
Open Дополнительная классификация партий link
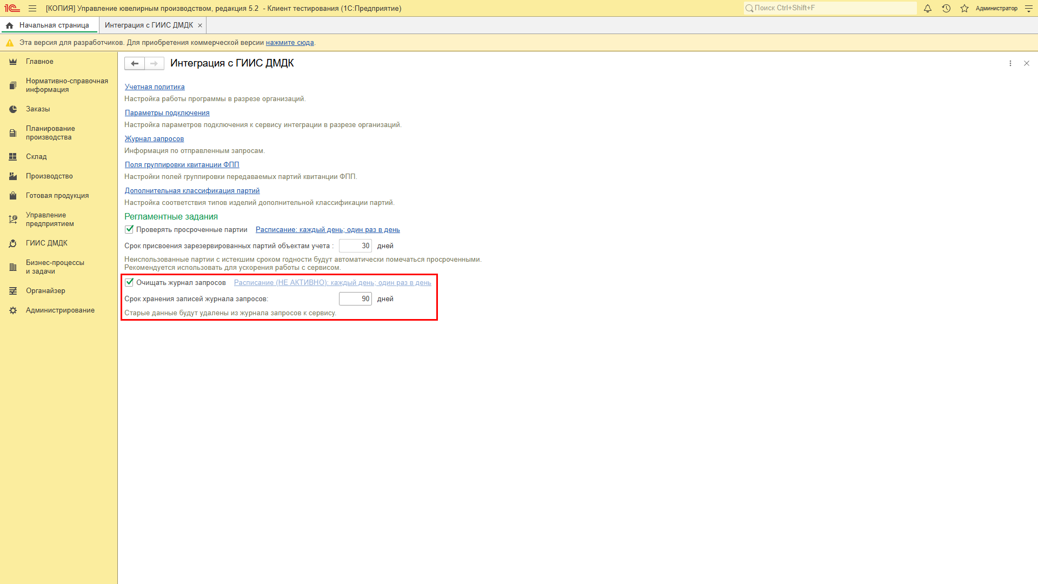[x=192, y=191]
